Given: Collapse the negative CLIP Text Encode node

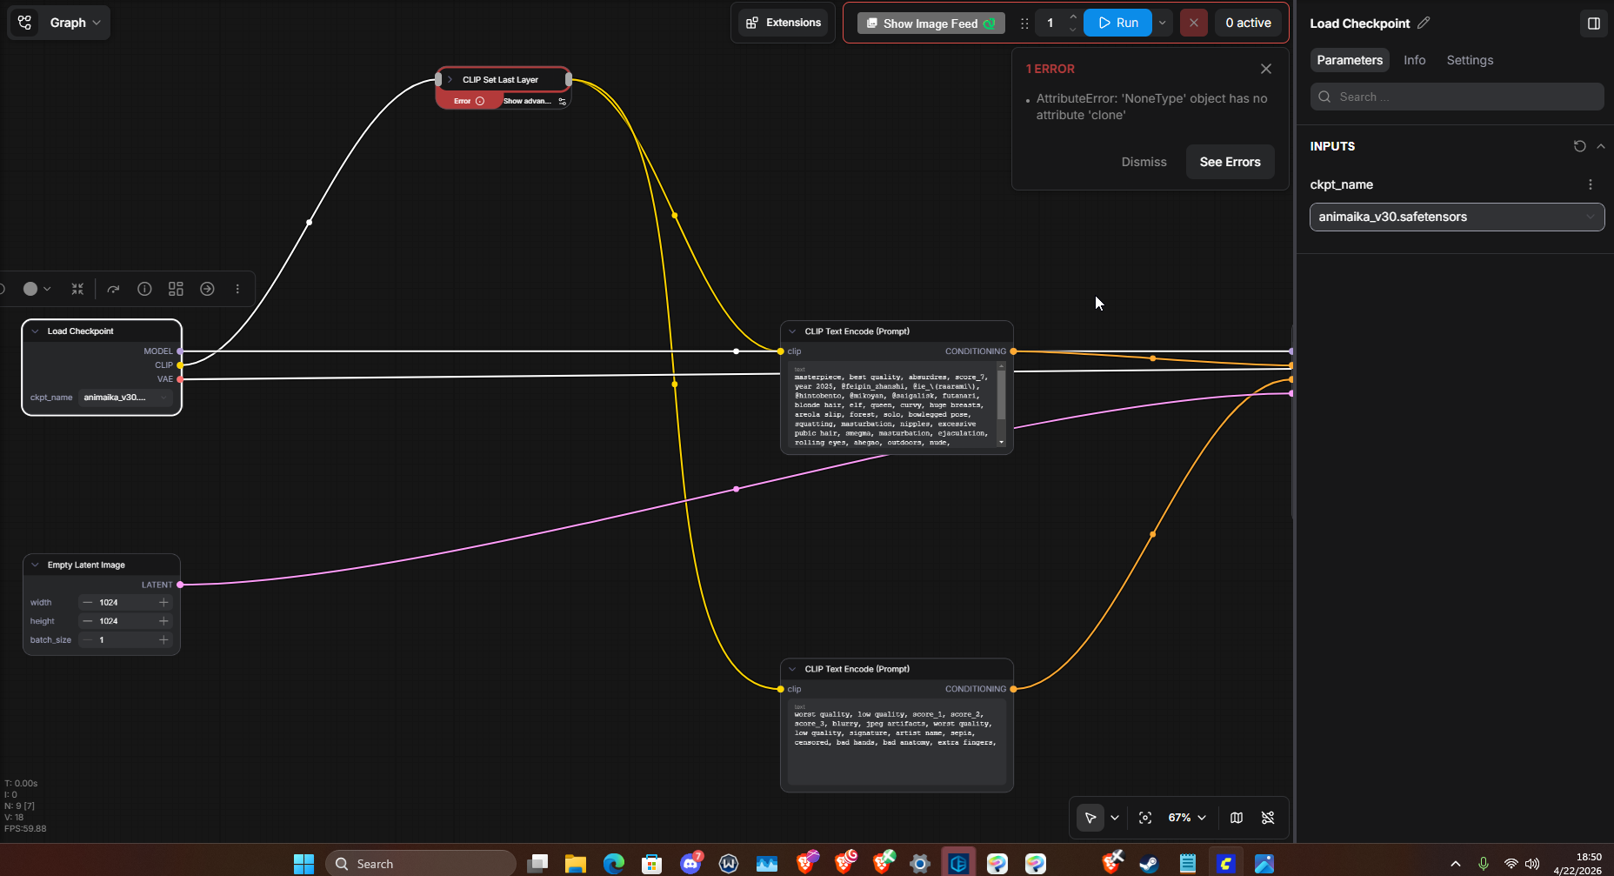Looking at the screenshot, I should pos(792,669).
